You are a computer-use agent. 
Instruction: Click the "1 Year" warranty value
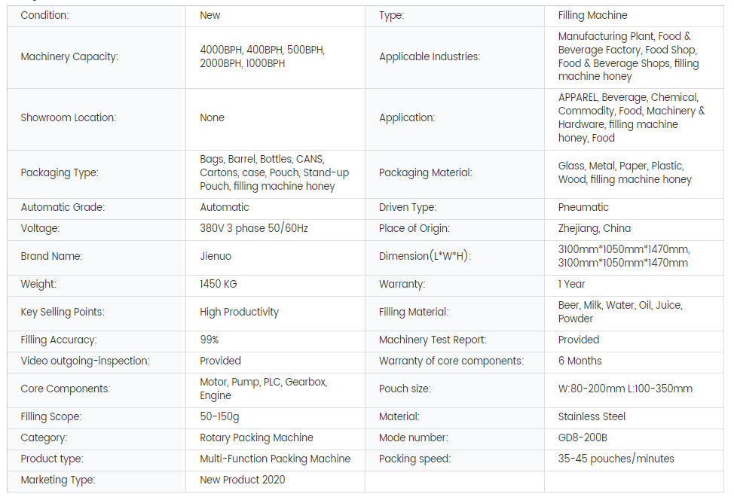(x=571, y=284)
